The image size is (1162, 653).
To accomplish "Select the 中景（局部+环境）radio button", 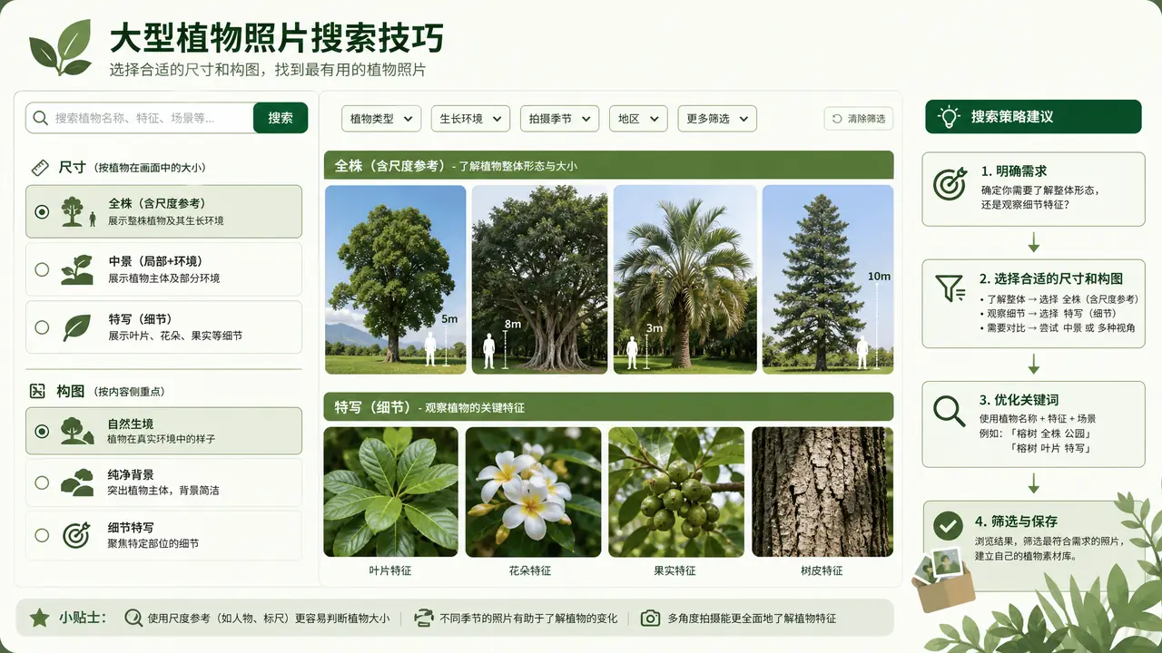I will [x=42, y=269].
